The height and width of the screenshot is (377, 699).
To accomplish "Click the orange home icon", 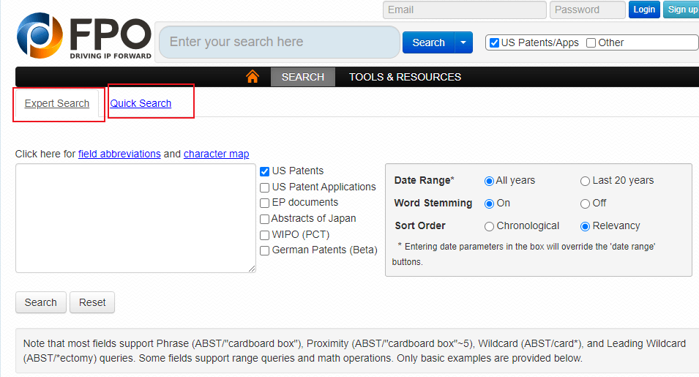I will tap(253, 77).
